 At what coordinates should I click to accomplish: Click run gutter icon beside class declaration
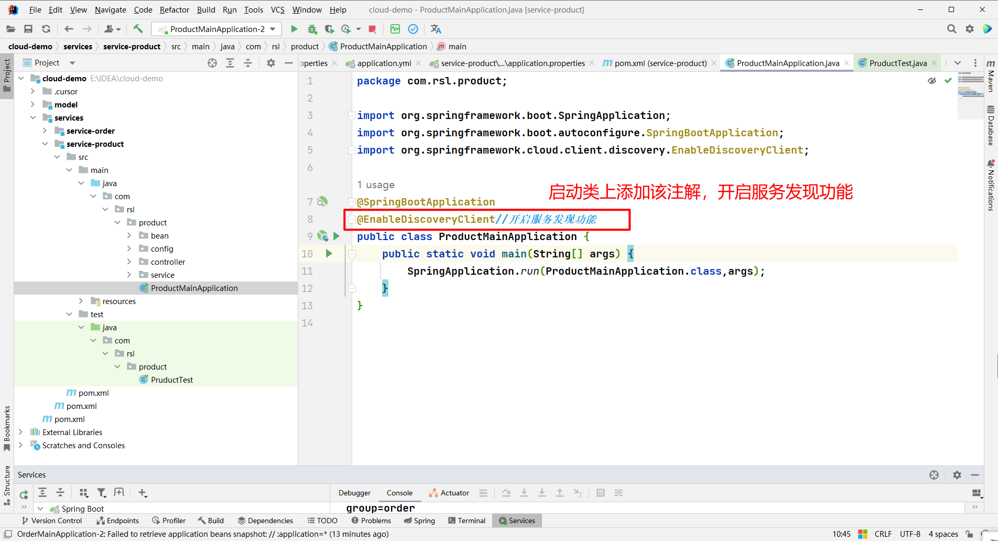point(337,236)
